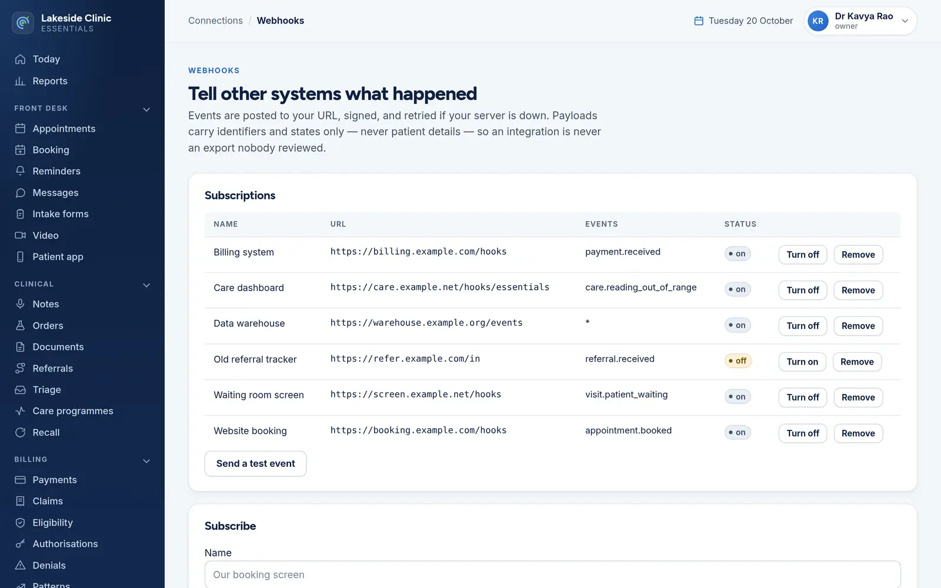Click the Messages speech bubble icon
Screen dimensions: 941x588
[20, 193]
